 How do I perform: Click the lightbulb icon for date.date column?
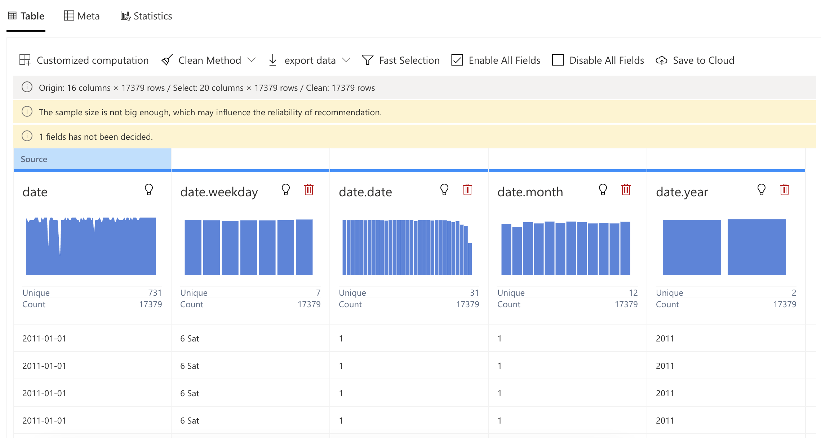[x=444, y=189]
